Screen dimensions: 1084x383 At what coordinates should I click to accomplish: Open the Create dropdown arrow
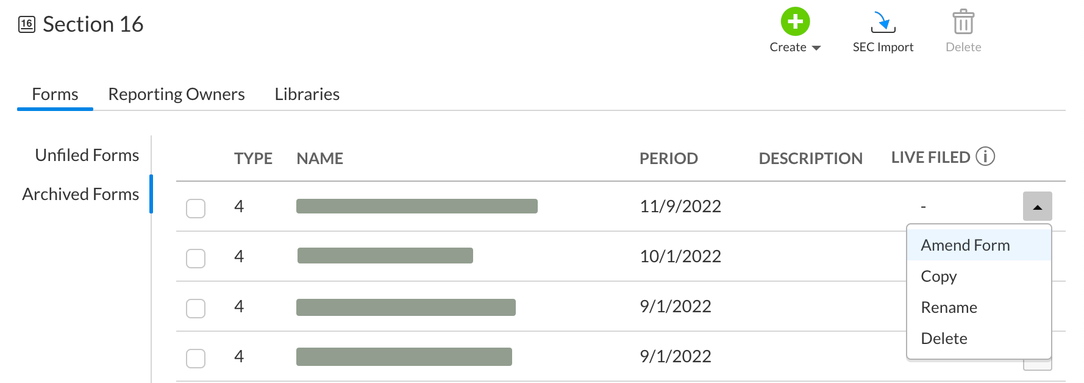(x=816, y=48)
